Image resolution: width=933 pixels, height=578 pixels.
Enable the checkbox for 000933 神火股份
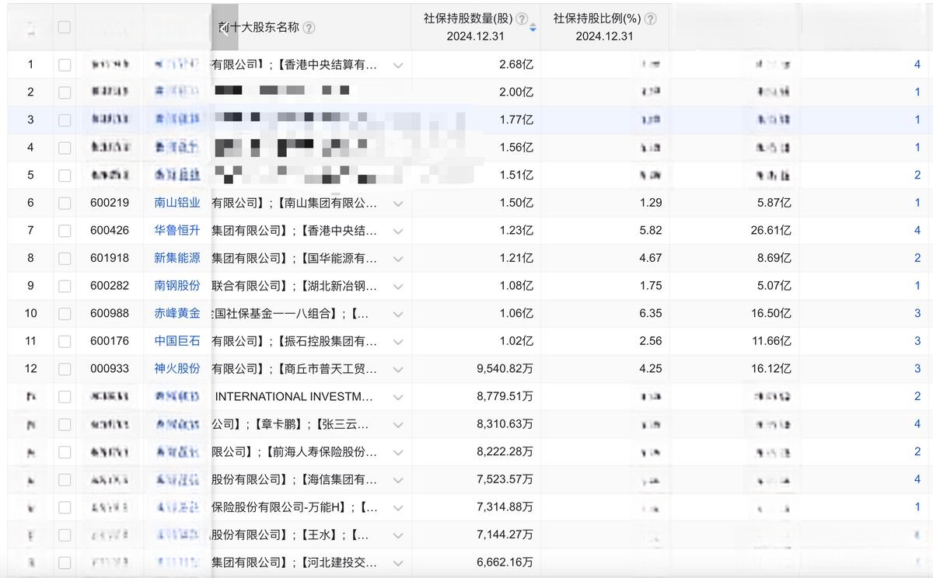point(65,369)
